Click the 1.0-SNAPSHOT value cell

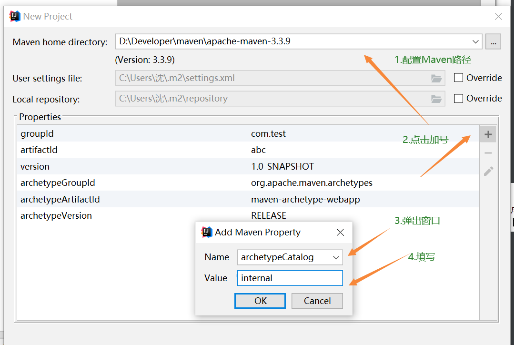[x=282, y=166]
